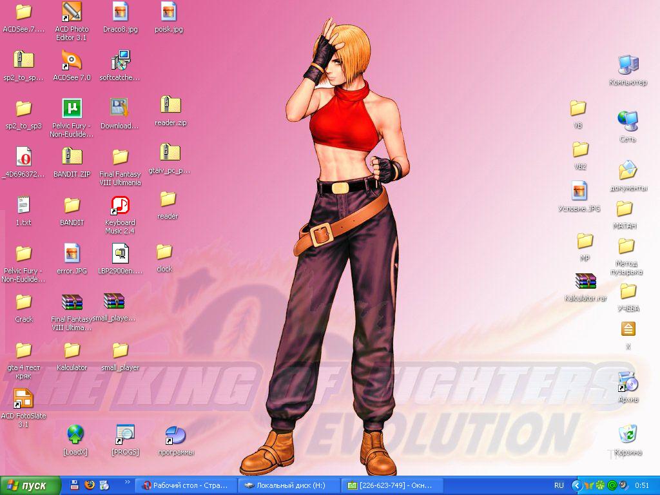Select the Условие.JPG image file
This screenshot has width=660, height=495.
579,191
